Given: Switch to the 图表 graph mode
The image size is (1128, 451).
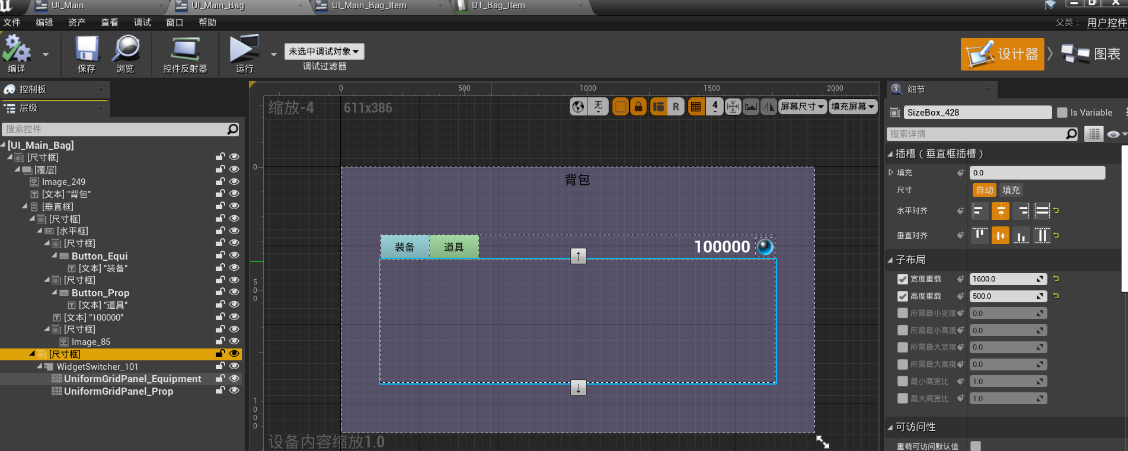Looking at the screenshot, I should pyautogui.click(x=1091, y=54).
